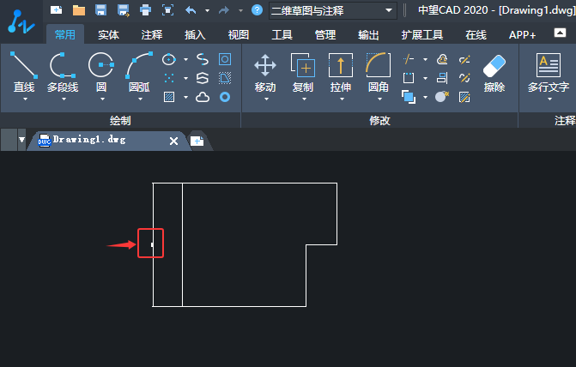Switch to the APP+ ribbon tab
This screenshot has height=367, width=576.
tap(523, 35)
